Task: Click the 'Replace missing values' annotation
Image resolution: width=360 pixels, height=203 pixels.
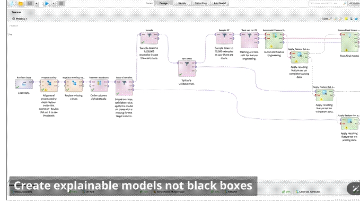Action: (74, 97)
